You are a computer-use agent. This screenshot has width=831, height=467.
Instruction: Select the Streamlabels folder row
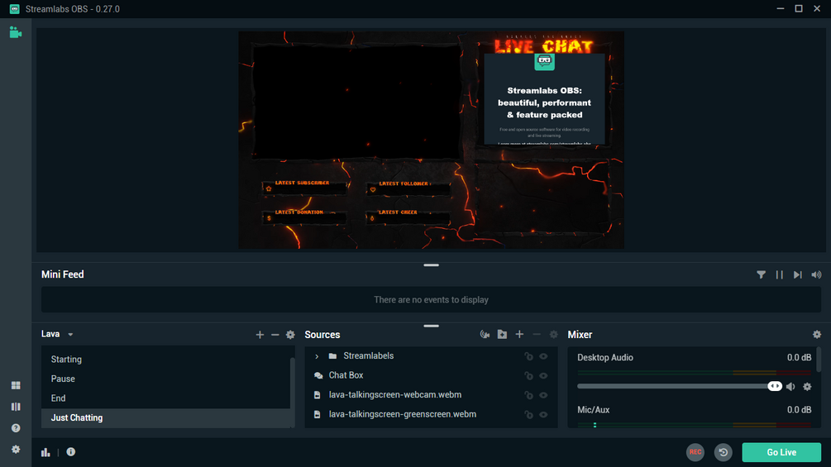coord(431,355)
